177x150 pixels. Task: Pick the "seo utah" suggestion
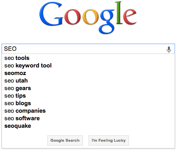pos(88,81)
